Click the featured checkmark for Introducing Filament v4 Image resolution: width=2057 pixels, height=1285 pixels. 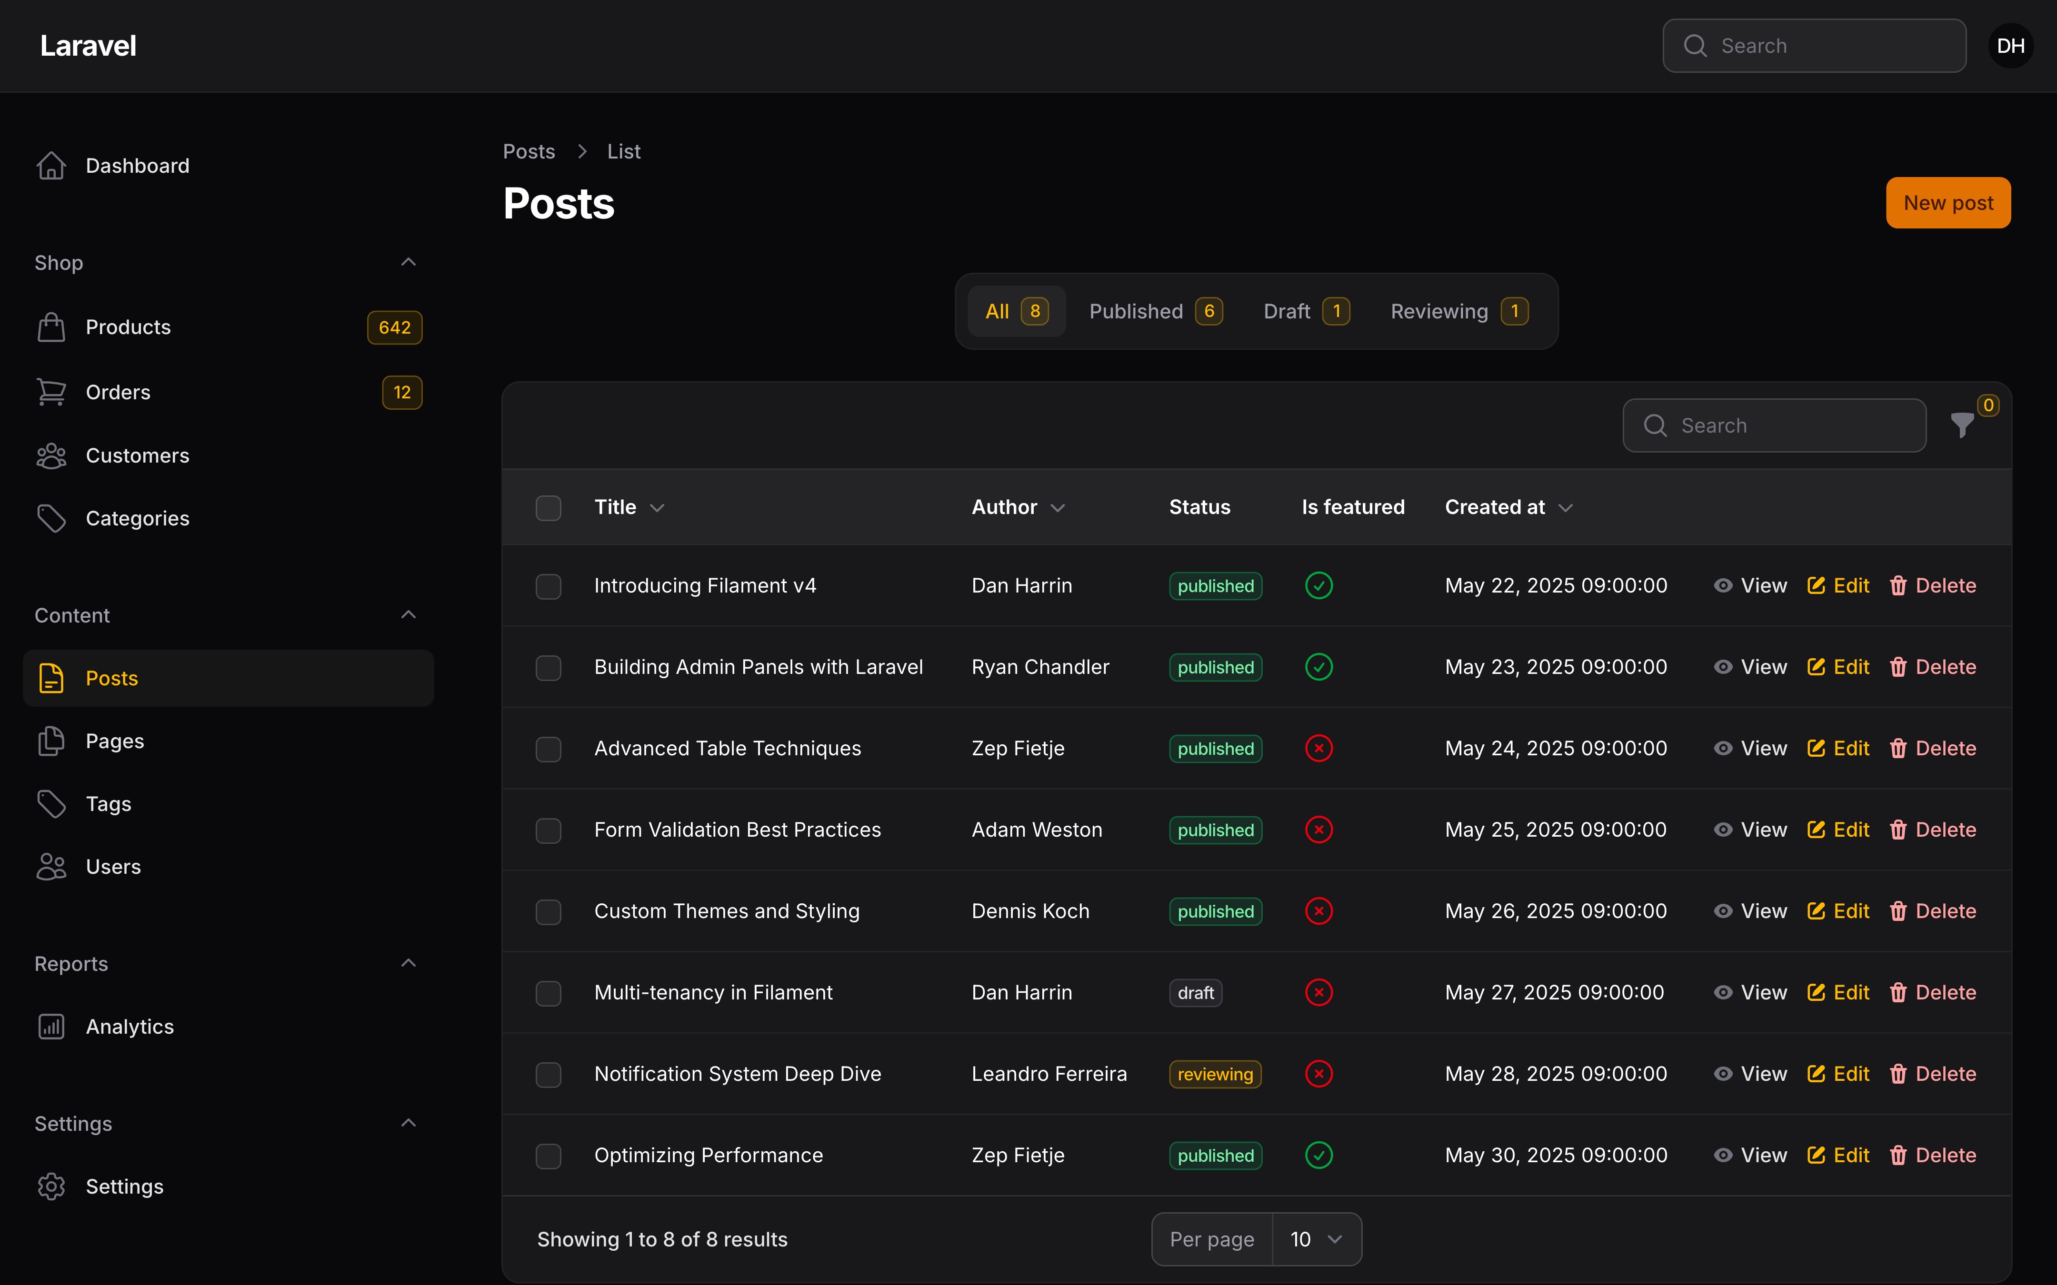coord(1318,585)
